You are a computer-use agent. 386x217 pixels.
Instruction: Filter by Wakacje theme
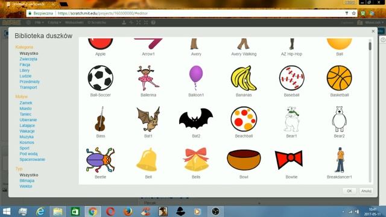pos(27,131)
